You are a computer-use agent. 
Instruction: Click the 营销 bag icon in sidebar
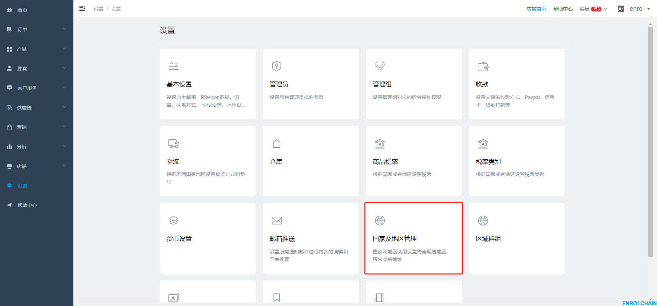point(9,127)
